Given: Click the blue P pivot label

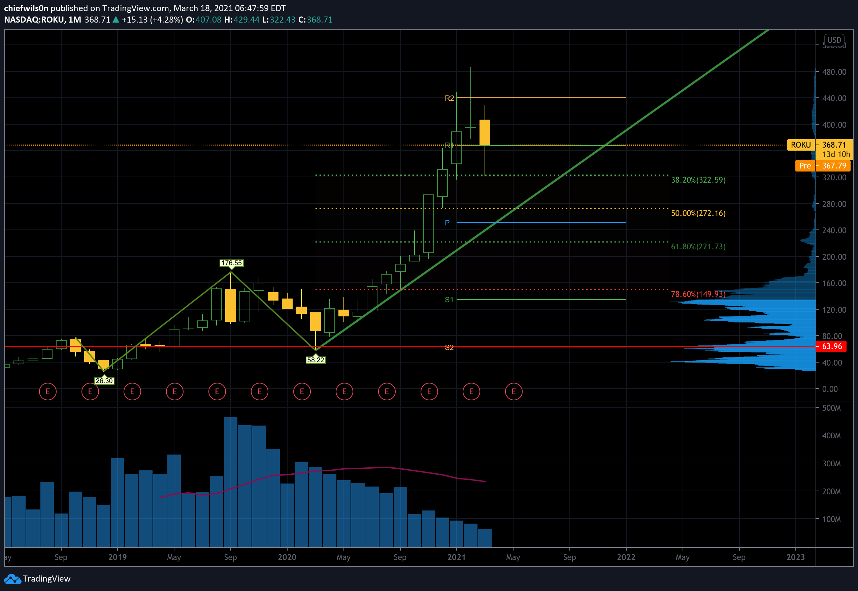Looking at the screenshot, I should pyautogui.click(x=447, y=222).
